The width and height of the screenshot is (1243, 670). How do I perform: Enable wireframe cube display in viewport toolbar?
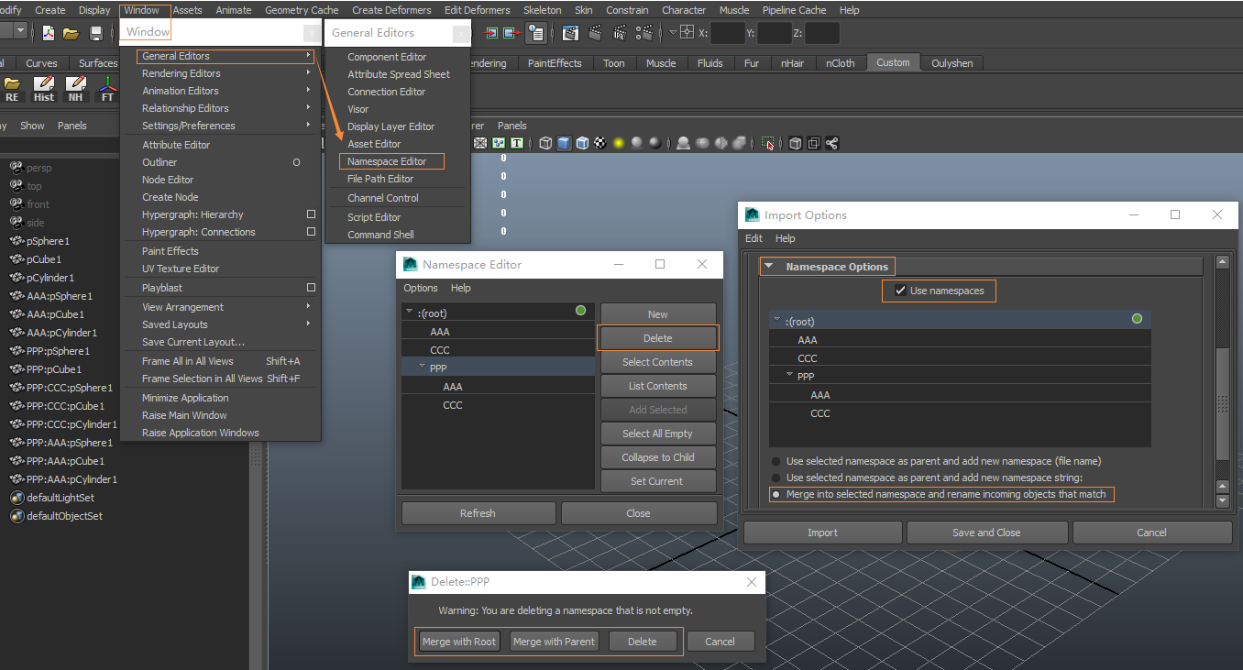(545, 143)
